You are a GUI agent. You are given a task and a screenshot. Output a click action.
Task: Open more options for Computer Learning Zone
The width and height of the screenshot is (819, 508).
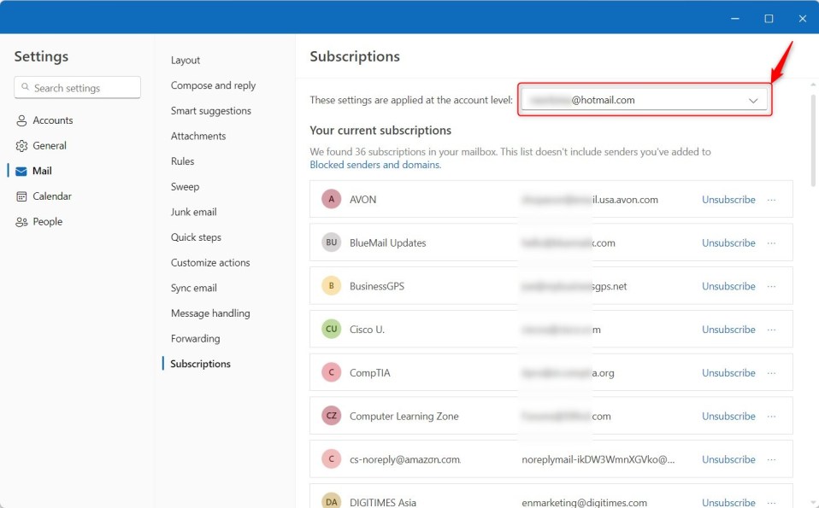771,416
